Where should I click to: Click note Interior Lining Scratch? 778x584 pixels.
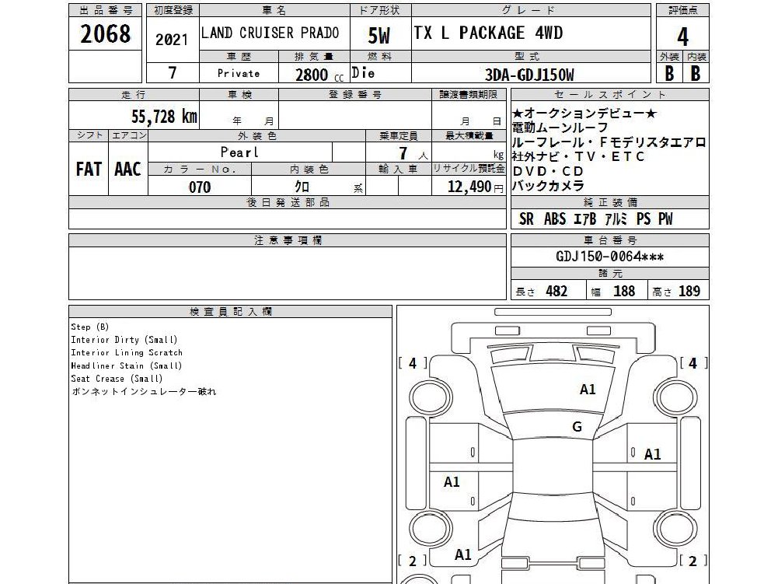pos(127,352)
